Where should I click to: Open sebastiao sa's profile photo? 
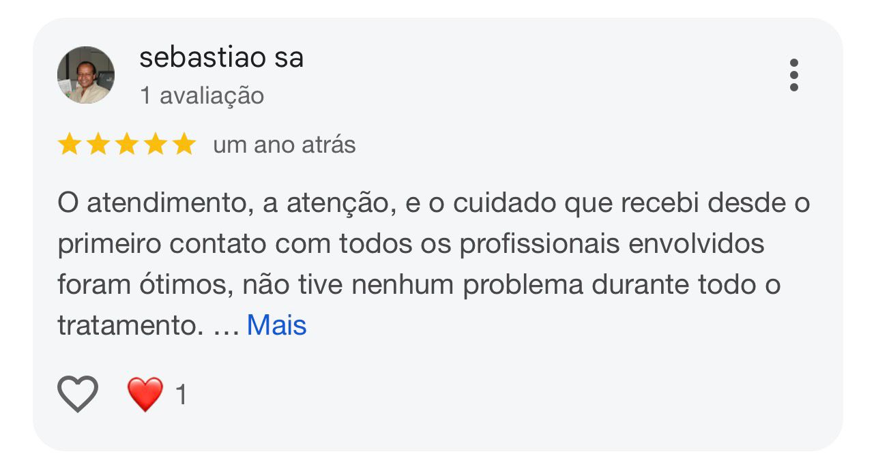[86, 75]
